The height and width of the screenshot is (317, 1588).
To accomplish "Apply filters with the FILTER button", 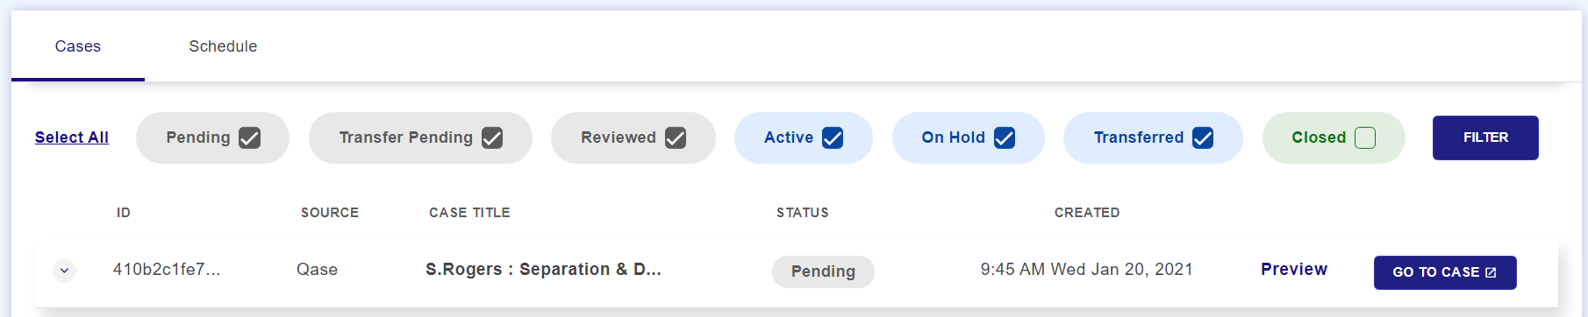I will 1485,137.
